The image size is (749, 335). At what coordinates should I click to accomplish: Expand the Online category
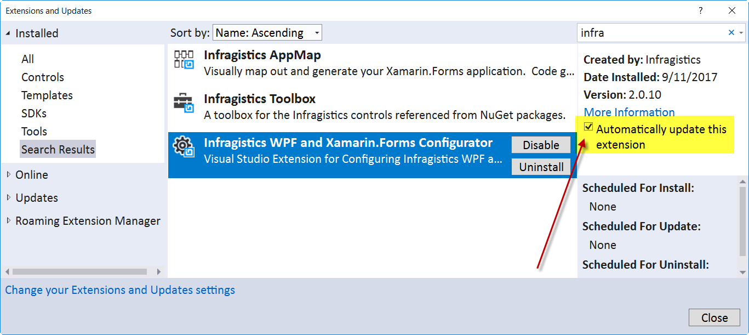pyautogui.click(x=8, y=175)
